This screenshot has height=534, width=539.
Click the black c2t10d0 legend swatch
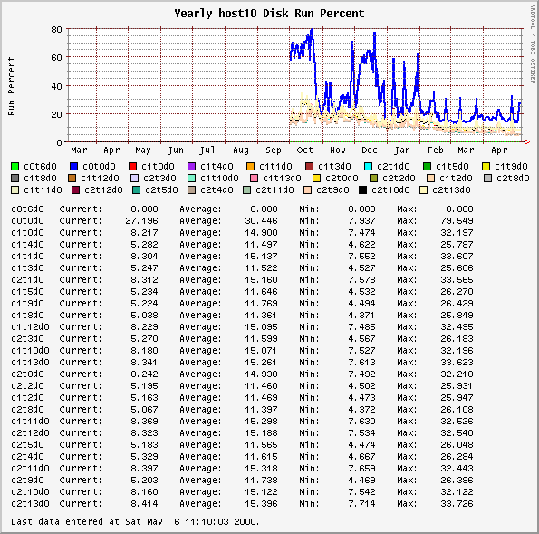pos(362,189)
